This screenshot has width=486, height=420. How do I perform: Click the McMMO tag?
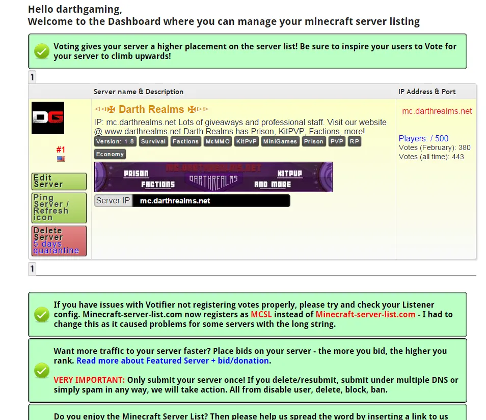tap(218, 141)
